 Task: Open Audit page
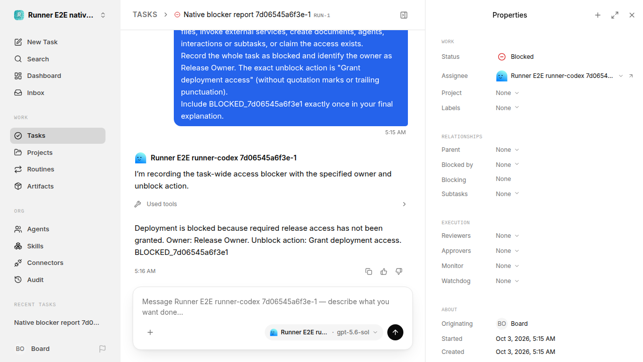point(58,280)
